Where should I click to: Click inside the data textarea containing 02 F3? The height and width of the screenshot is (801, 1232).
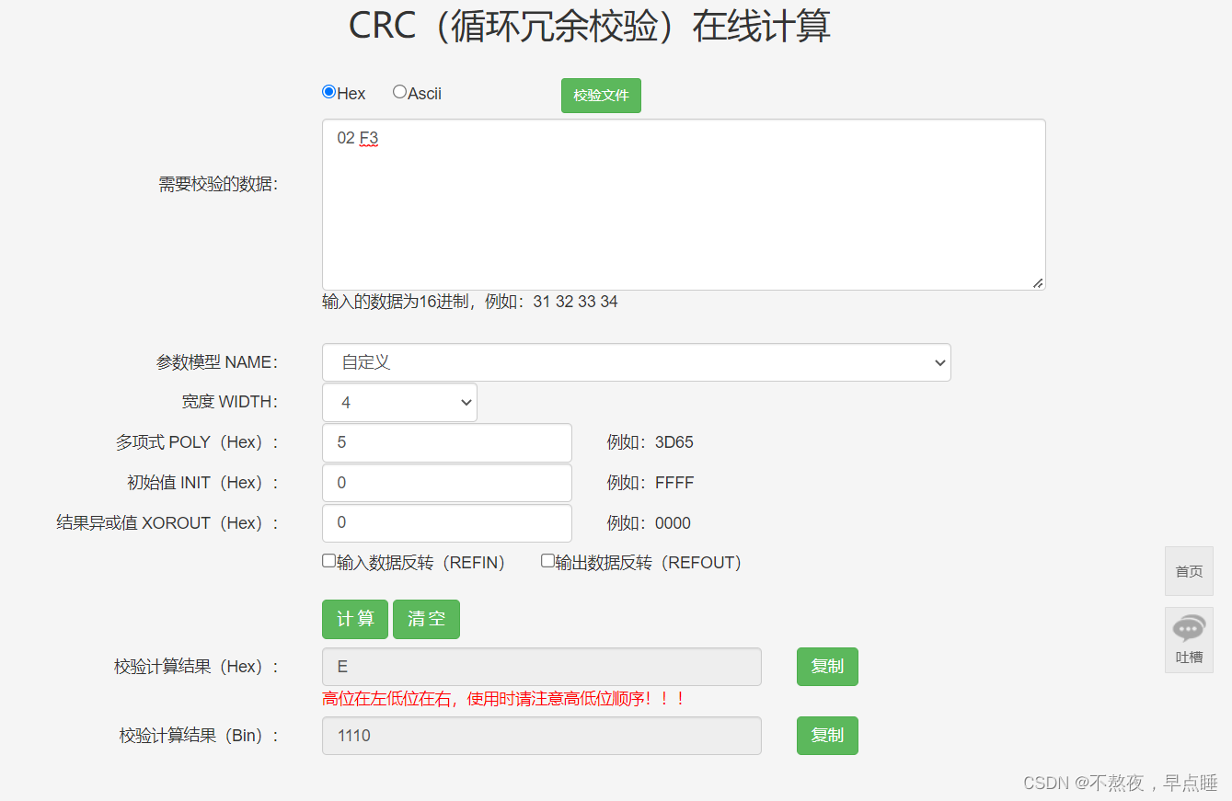(x=684, y=204)
